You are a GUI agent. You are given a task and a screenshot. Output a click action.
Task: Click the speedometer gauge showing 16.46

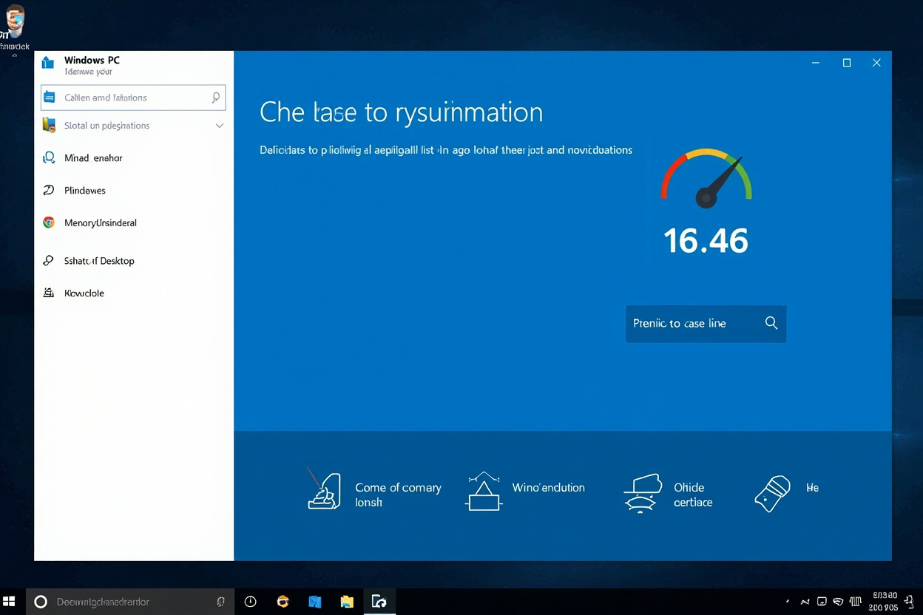click(x=706, y=177)
